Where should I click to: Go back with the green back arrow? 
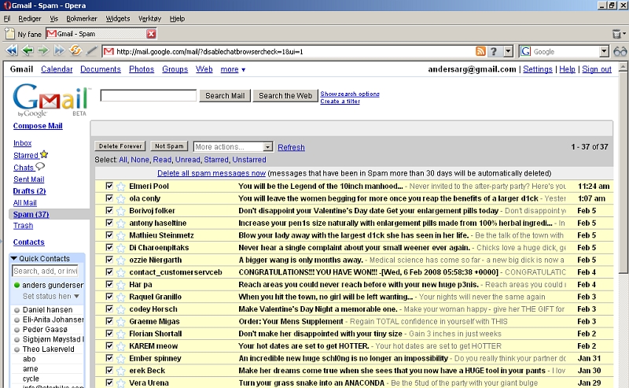coord(28,50)
